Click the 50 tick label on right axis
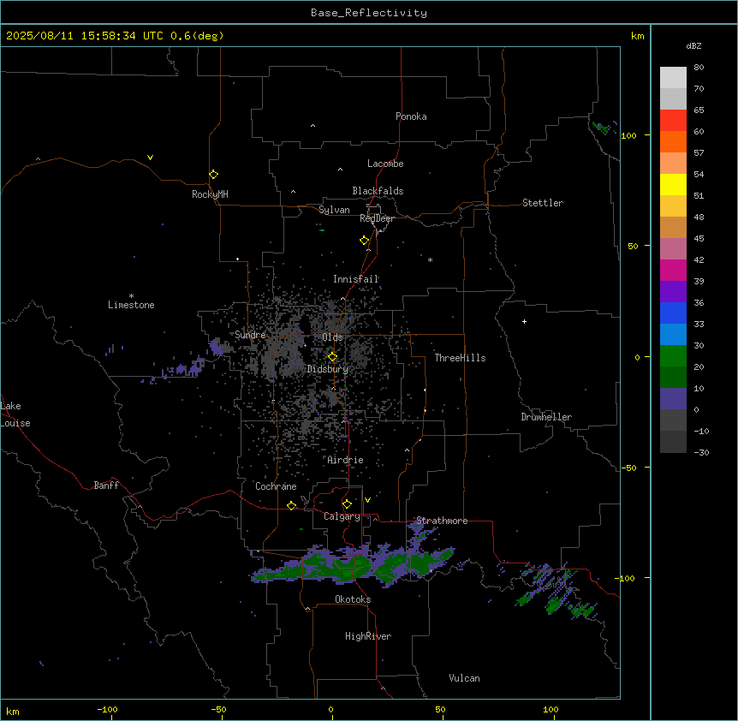Image resolution: width=738 pixels, height=721 pixels. click(x=633, y=246)
